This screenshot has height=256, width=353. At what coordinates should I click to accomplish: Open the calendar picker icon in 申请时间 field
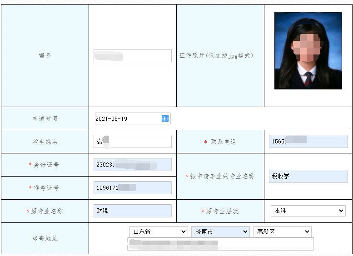[x=165, y=118]
